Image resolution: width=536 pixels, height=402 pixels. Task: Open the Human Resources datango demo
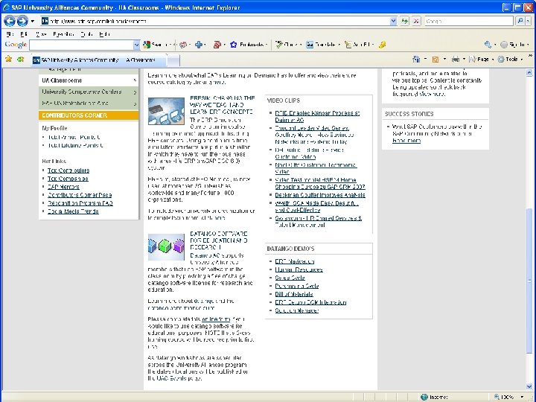tap(299, 269)
